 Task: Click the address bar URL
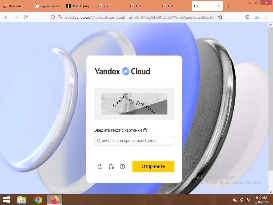pos(140,17)
